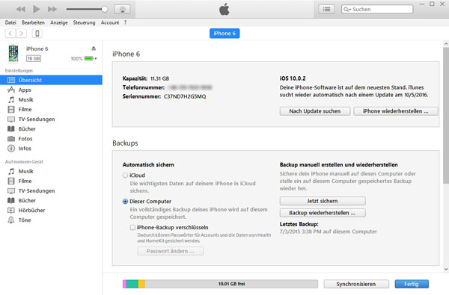The height and width of the screenshot is (295, 449).
Task: Open the ? help menu
Action: 125,22
